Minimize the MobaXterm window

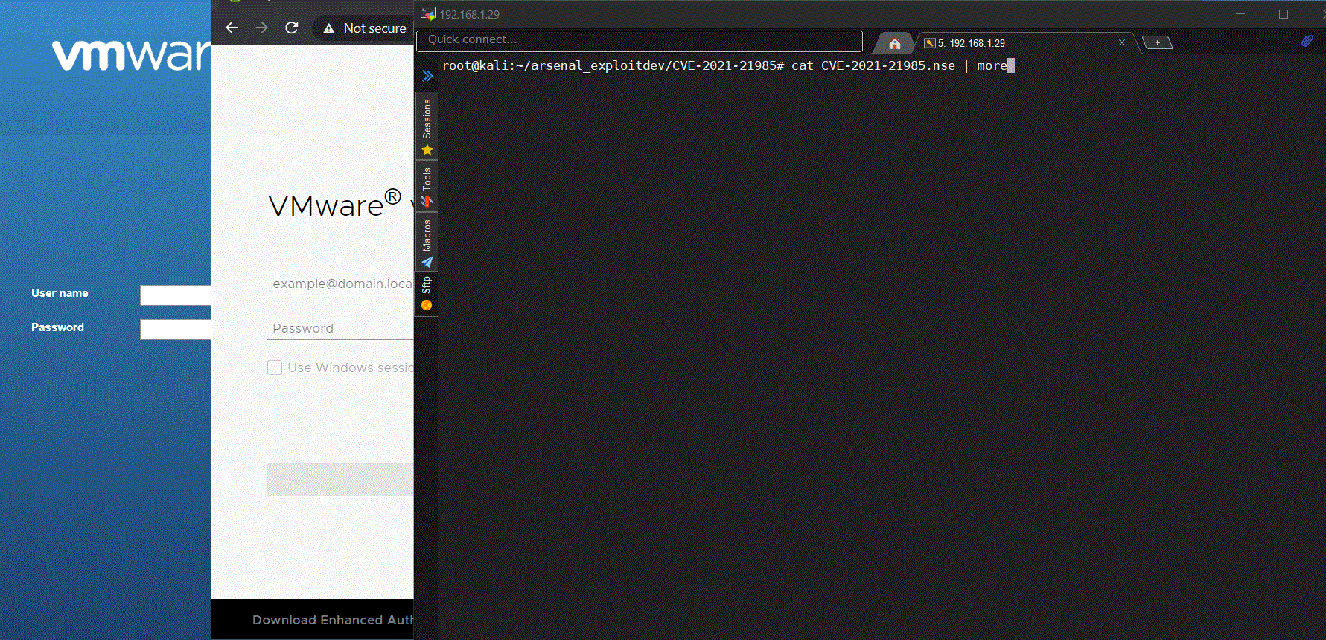[1240, 14]
